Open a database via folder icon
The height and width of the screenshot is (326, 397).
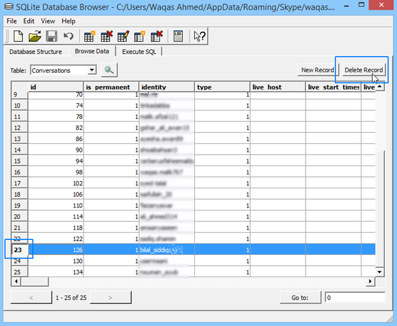pos(35,36)
